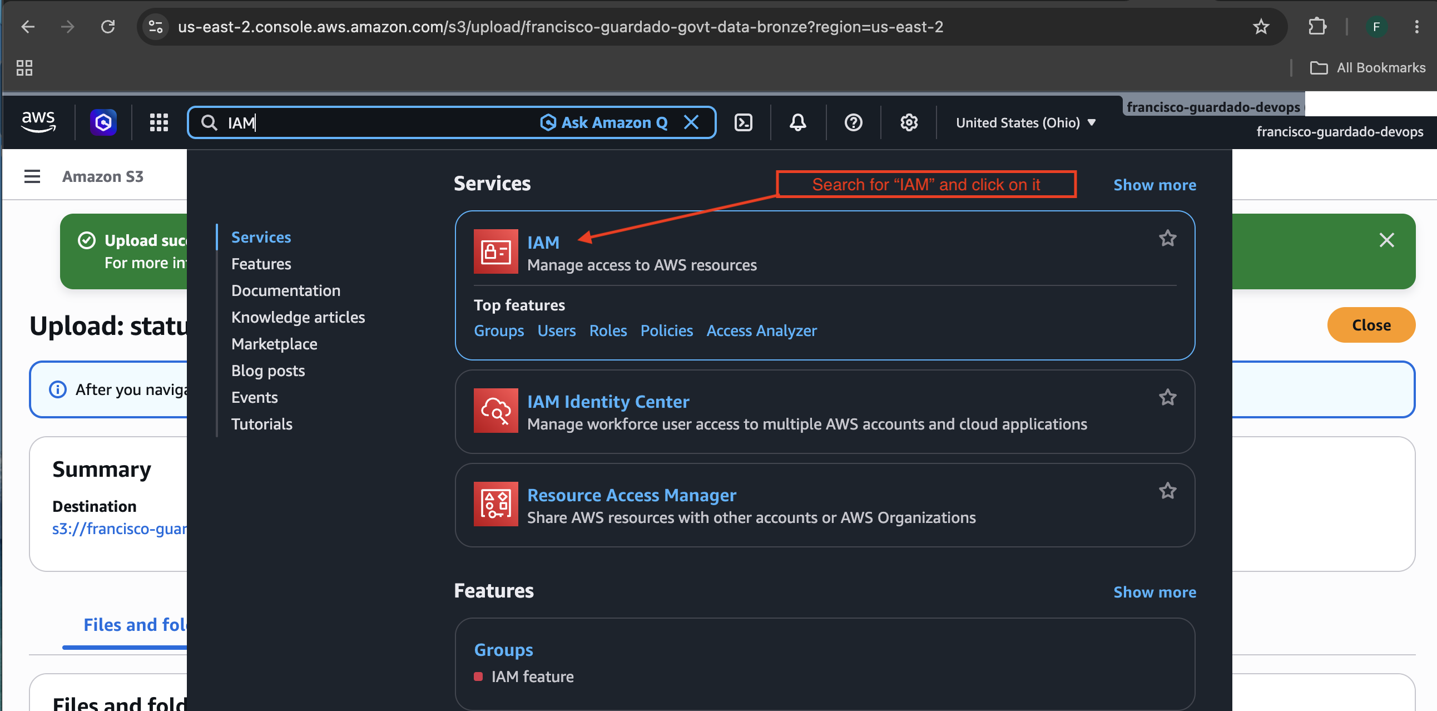The width and height of the screenshot is (1437, 711).
Task: Open the Chrome three-dot menu
Action: click(1416, 26)
